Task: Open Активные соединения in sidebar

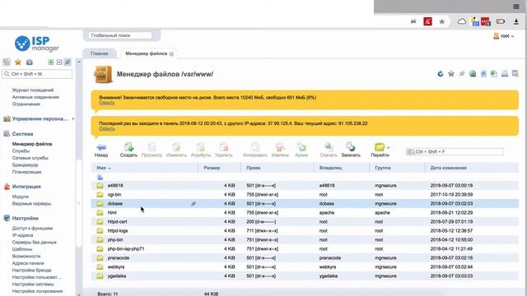Action: [x=35, y=97]
